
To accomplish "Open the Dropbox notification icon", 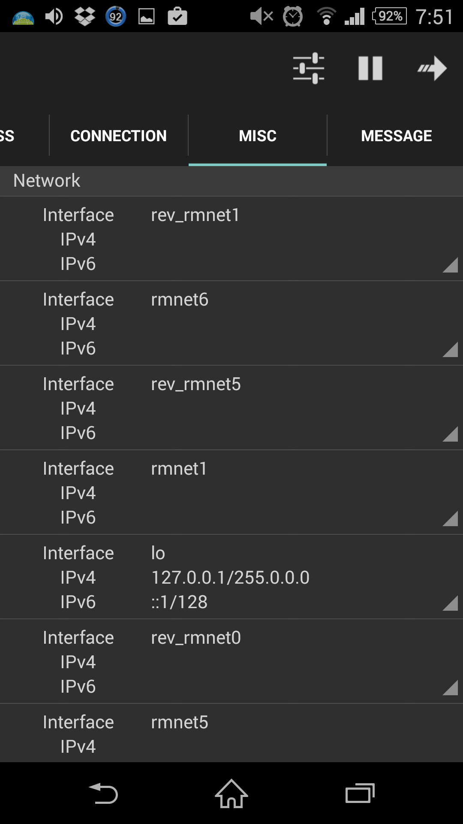I will click(x=85, y=17).
